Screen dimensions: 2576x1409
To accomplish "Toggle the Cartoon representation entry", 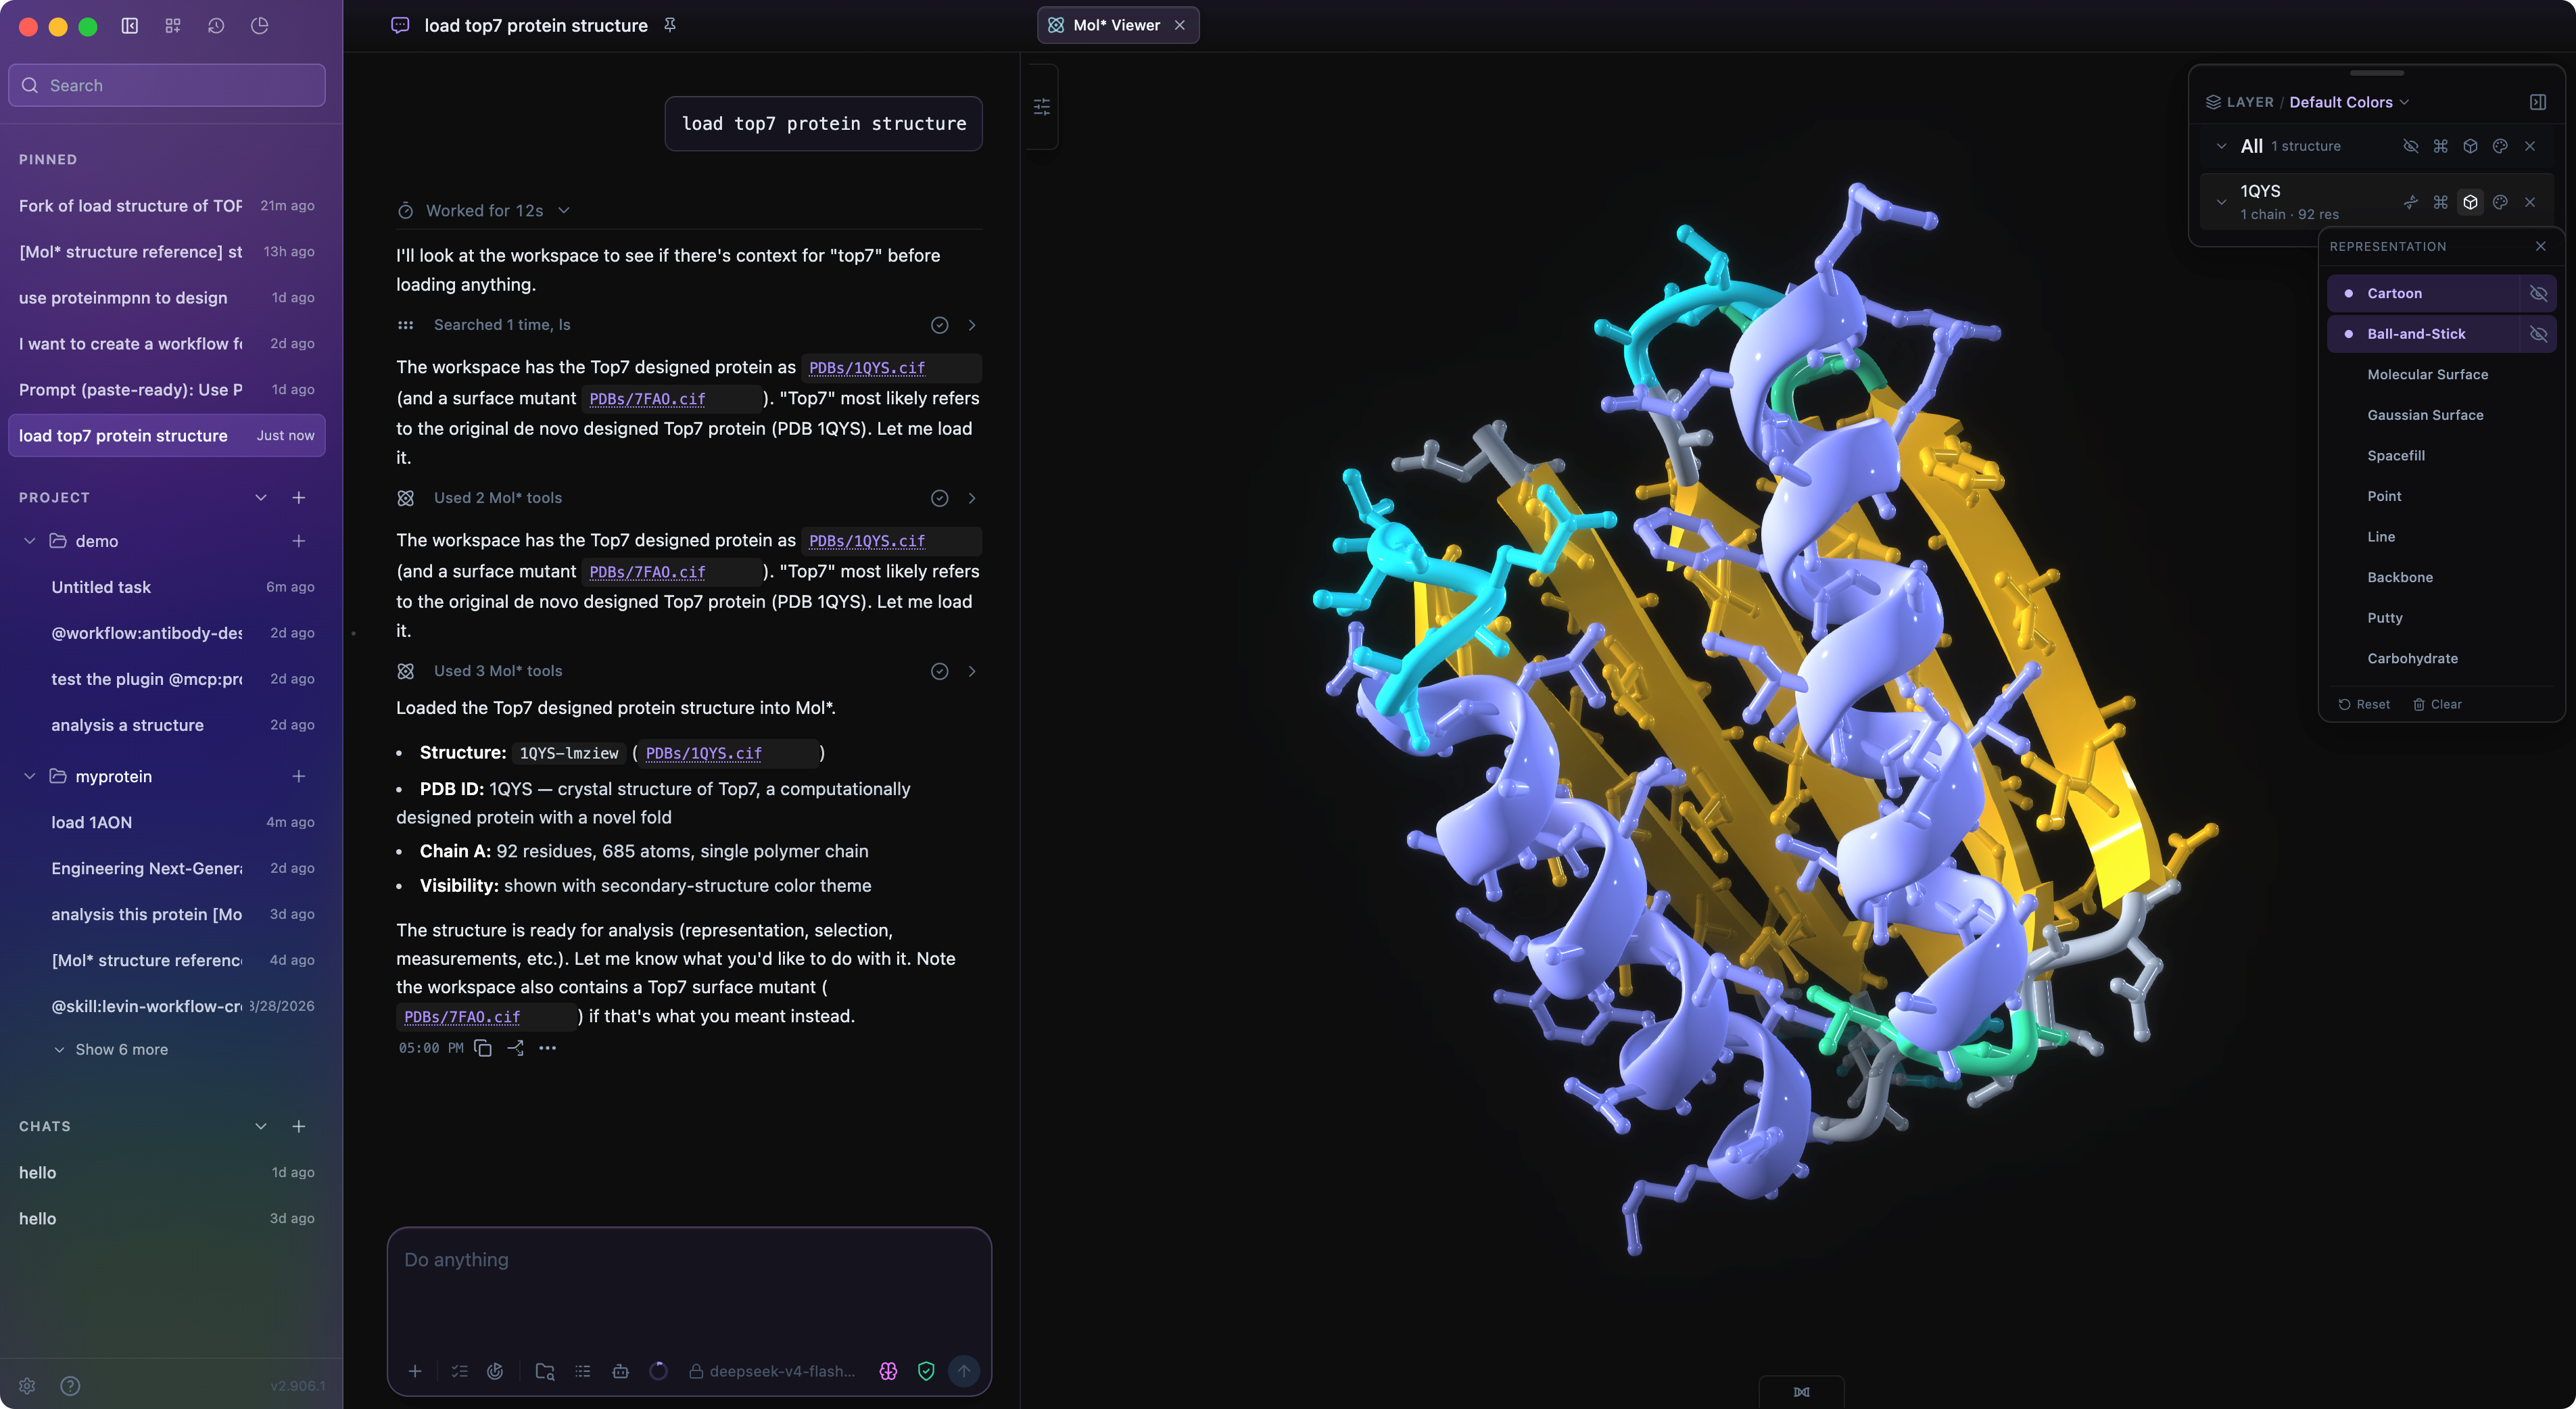I will click(x=2423, y=293).
